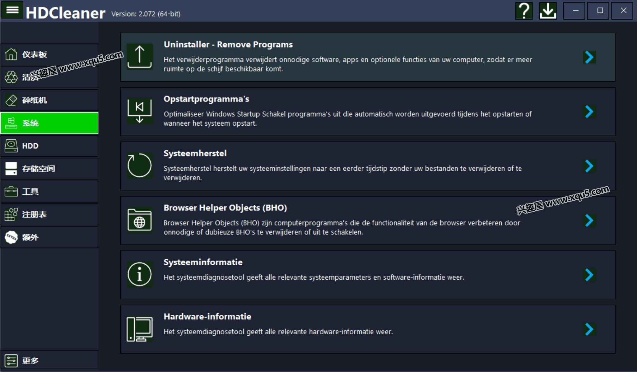
Task: Open the 仪表板 dashboard sidebar item
Action: point(49,54)
